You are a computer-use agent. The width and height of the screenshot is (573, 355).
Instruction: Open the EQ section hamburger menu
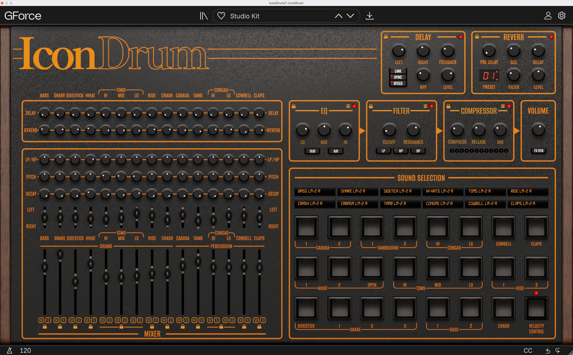pyautogui.click(x=349, y=106)
